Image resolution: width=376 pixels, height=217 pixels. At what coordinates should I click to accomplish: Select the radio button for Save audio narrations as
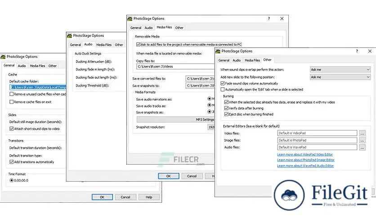pos(209,99)
